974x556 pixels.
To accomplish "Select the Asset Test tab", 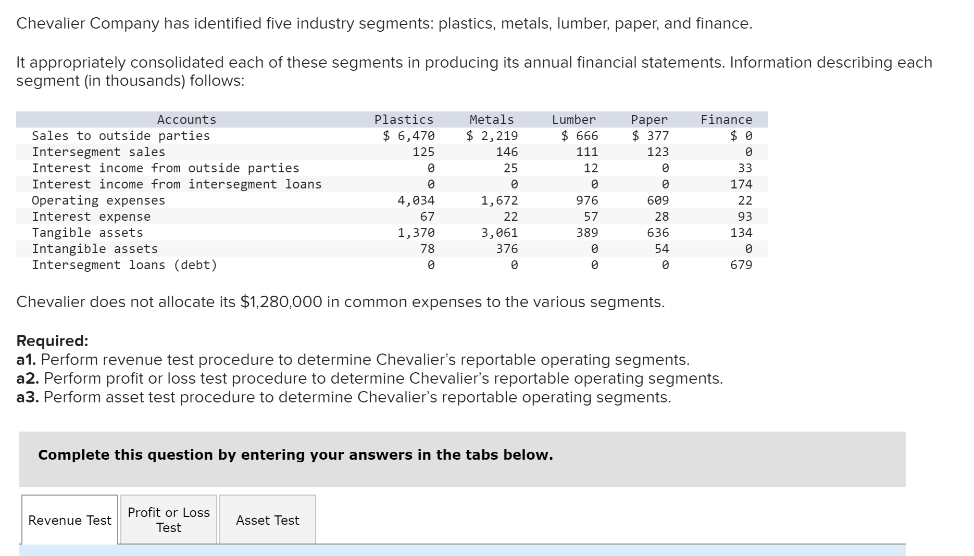I will [x=267, y=520].
